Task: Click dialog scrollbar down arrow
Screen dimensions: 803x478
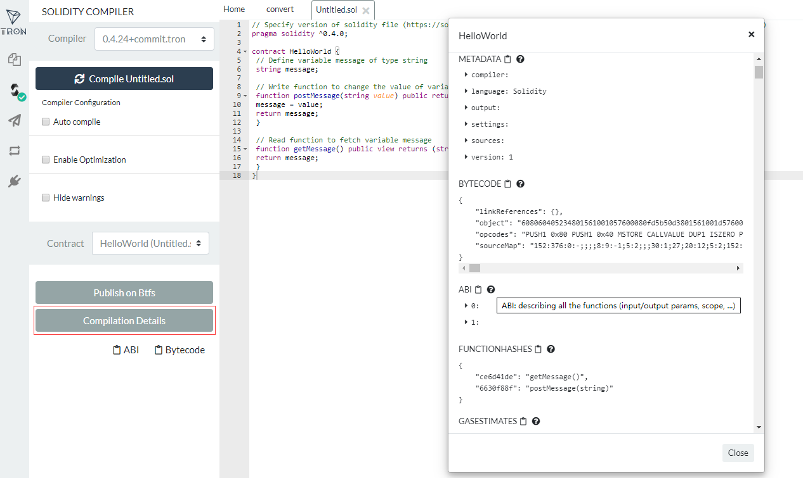Action: (x=759, y=427)
